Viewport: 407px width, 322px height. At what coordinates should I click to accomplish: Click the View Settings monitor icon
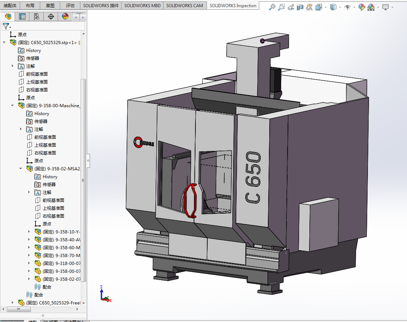point(385,7)
